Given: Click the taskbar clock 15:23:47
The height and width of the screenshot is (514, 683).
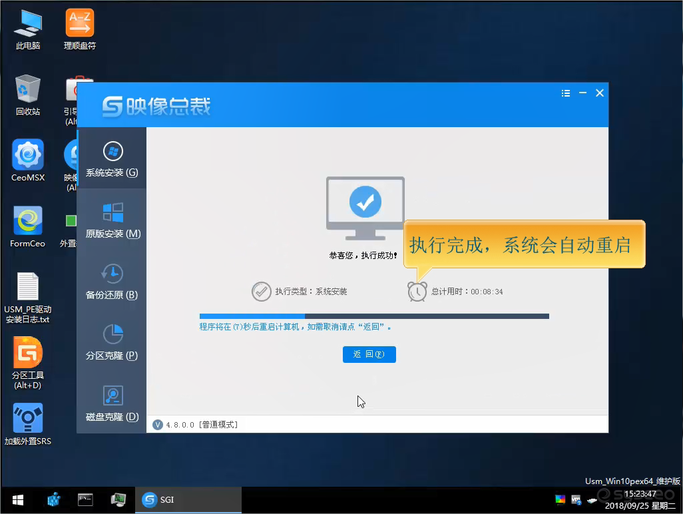Looking at the screenshot, I should click(640, 494).
